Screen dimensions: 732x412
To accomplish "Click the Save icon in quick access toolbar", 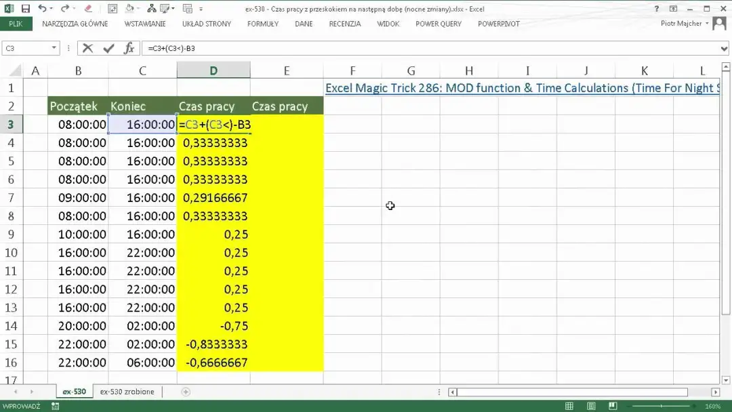I will pos(26,9).
